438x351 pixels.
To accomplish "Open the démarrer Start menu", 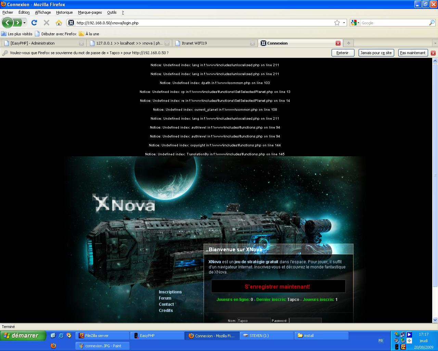I will coord(23,336).
